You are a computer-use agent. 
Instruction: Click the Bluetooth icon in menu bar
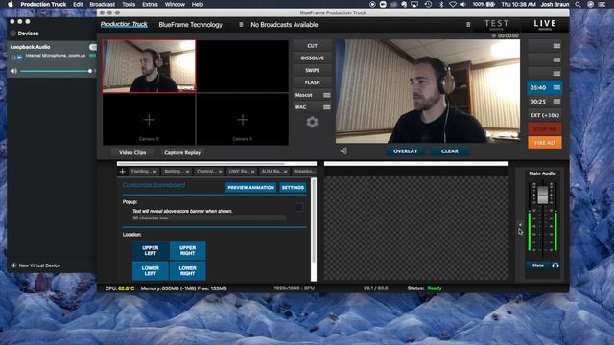441,4
